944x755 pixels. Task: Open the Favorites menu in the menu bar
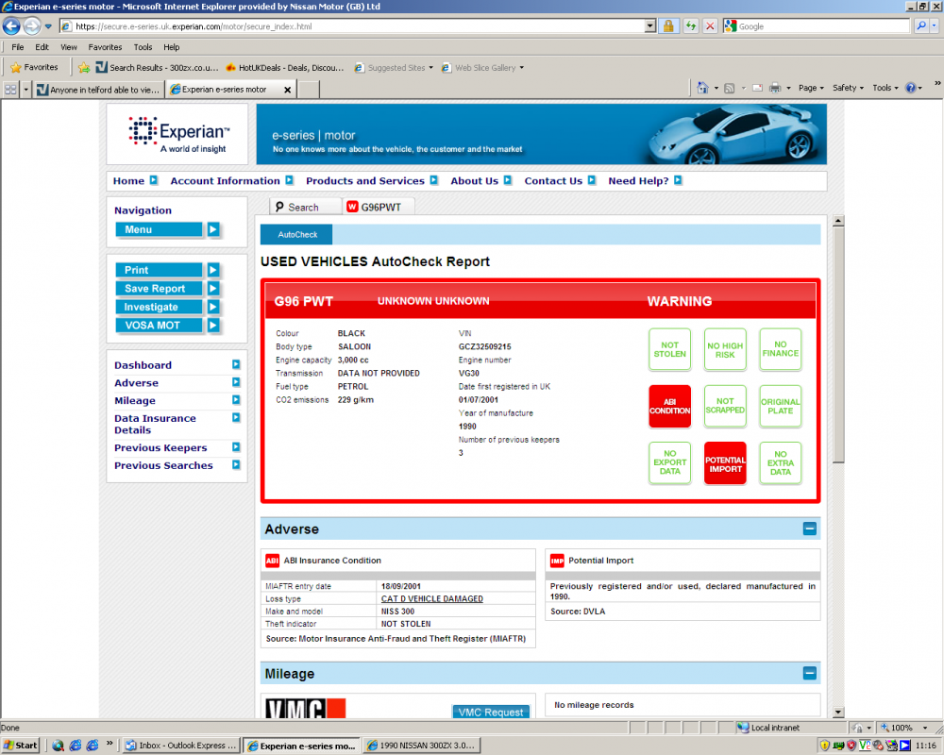point(105,47)
